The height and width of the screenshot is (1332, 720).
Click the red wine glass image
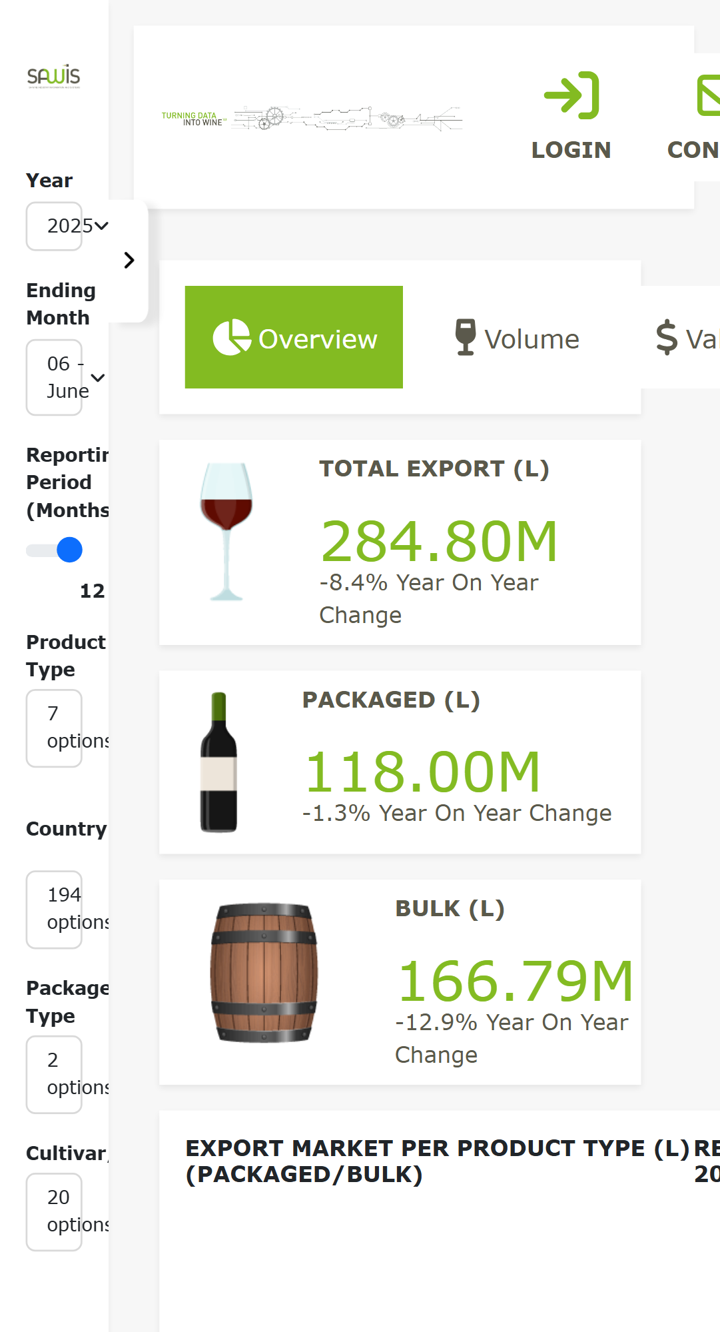[x=226, y=532]
